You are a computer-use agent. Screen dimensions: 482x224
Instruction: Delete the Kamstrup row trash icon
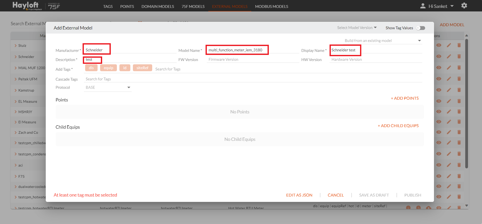click(x=459, y=90)
